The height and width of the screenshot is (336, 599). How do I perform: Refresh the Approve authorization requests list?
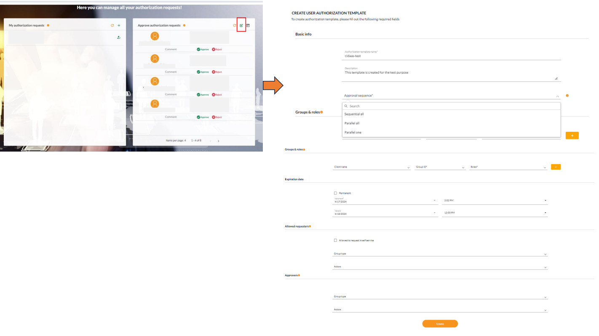pyautogui.click(x=234, y=25)
